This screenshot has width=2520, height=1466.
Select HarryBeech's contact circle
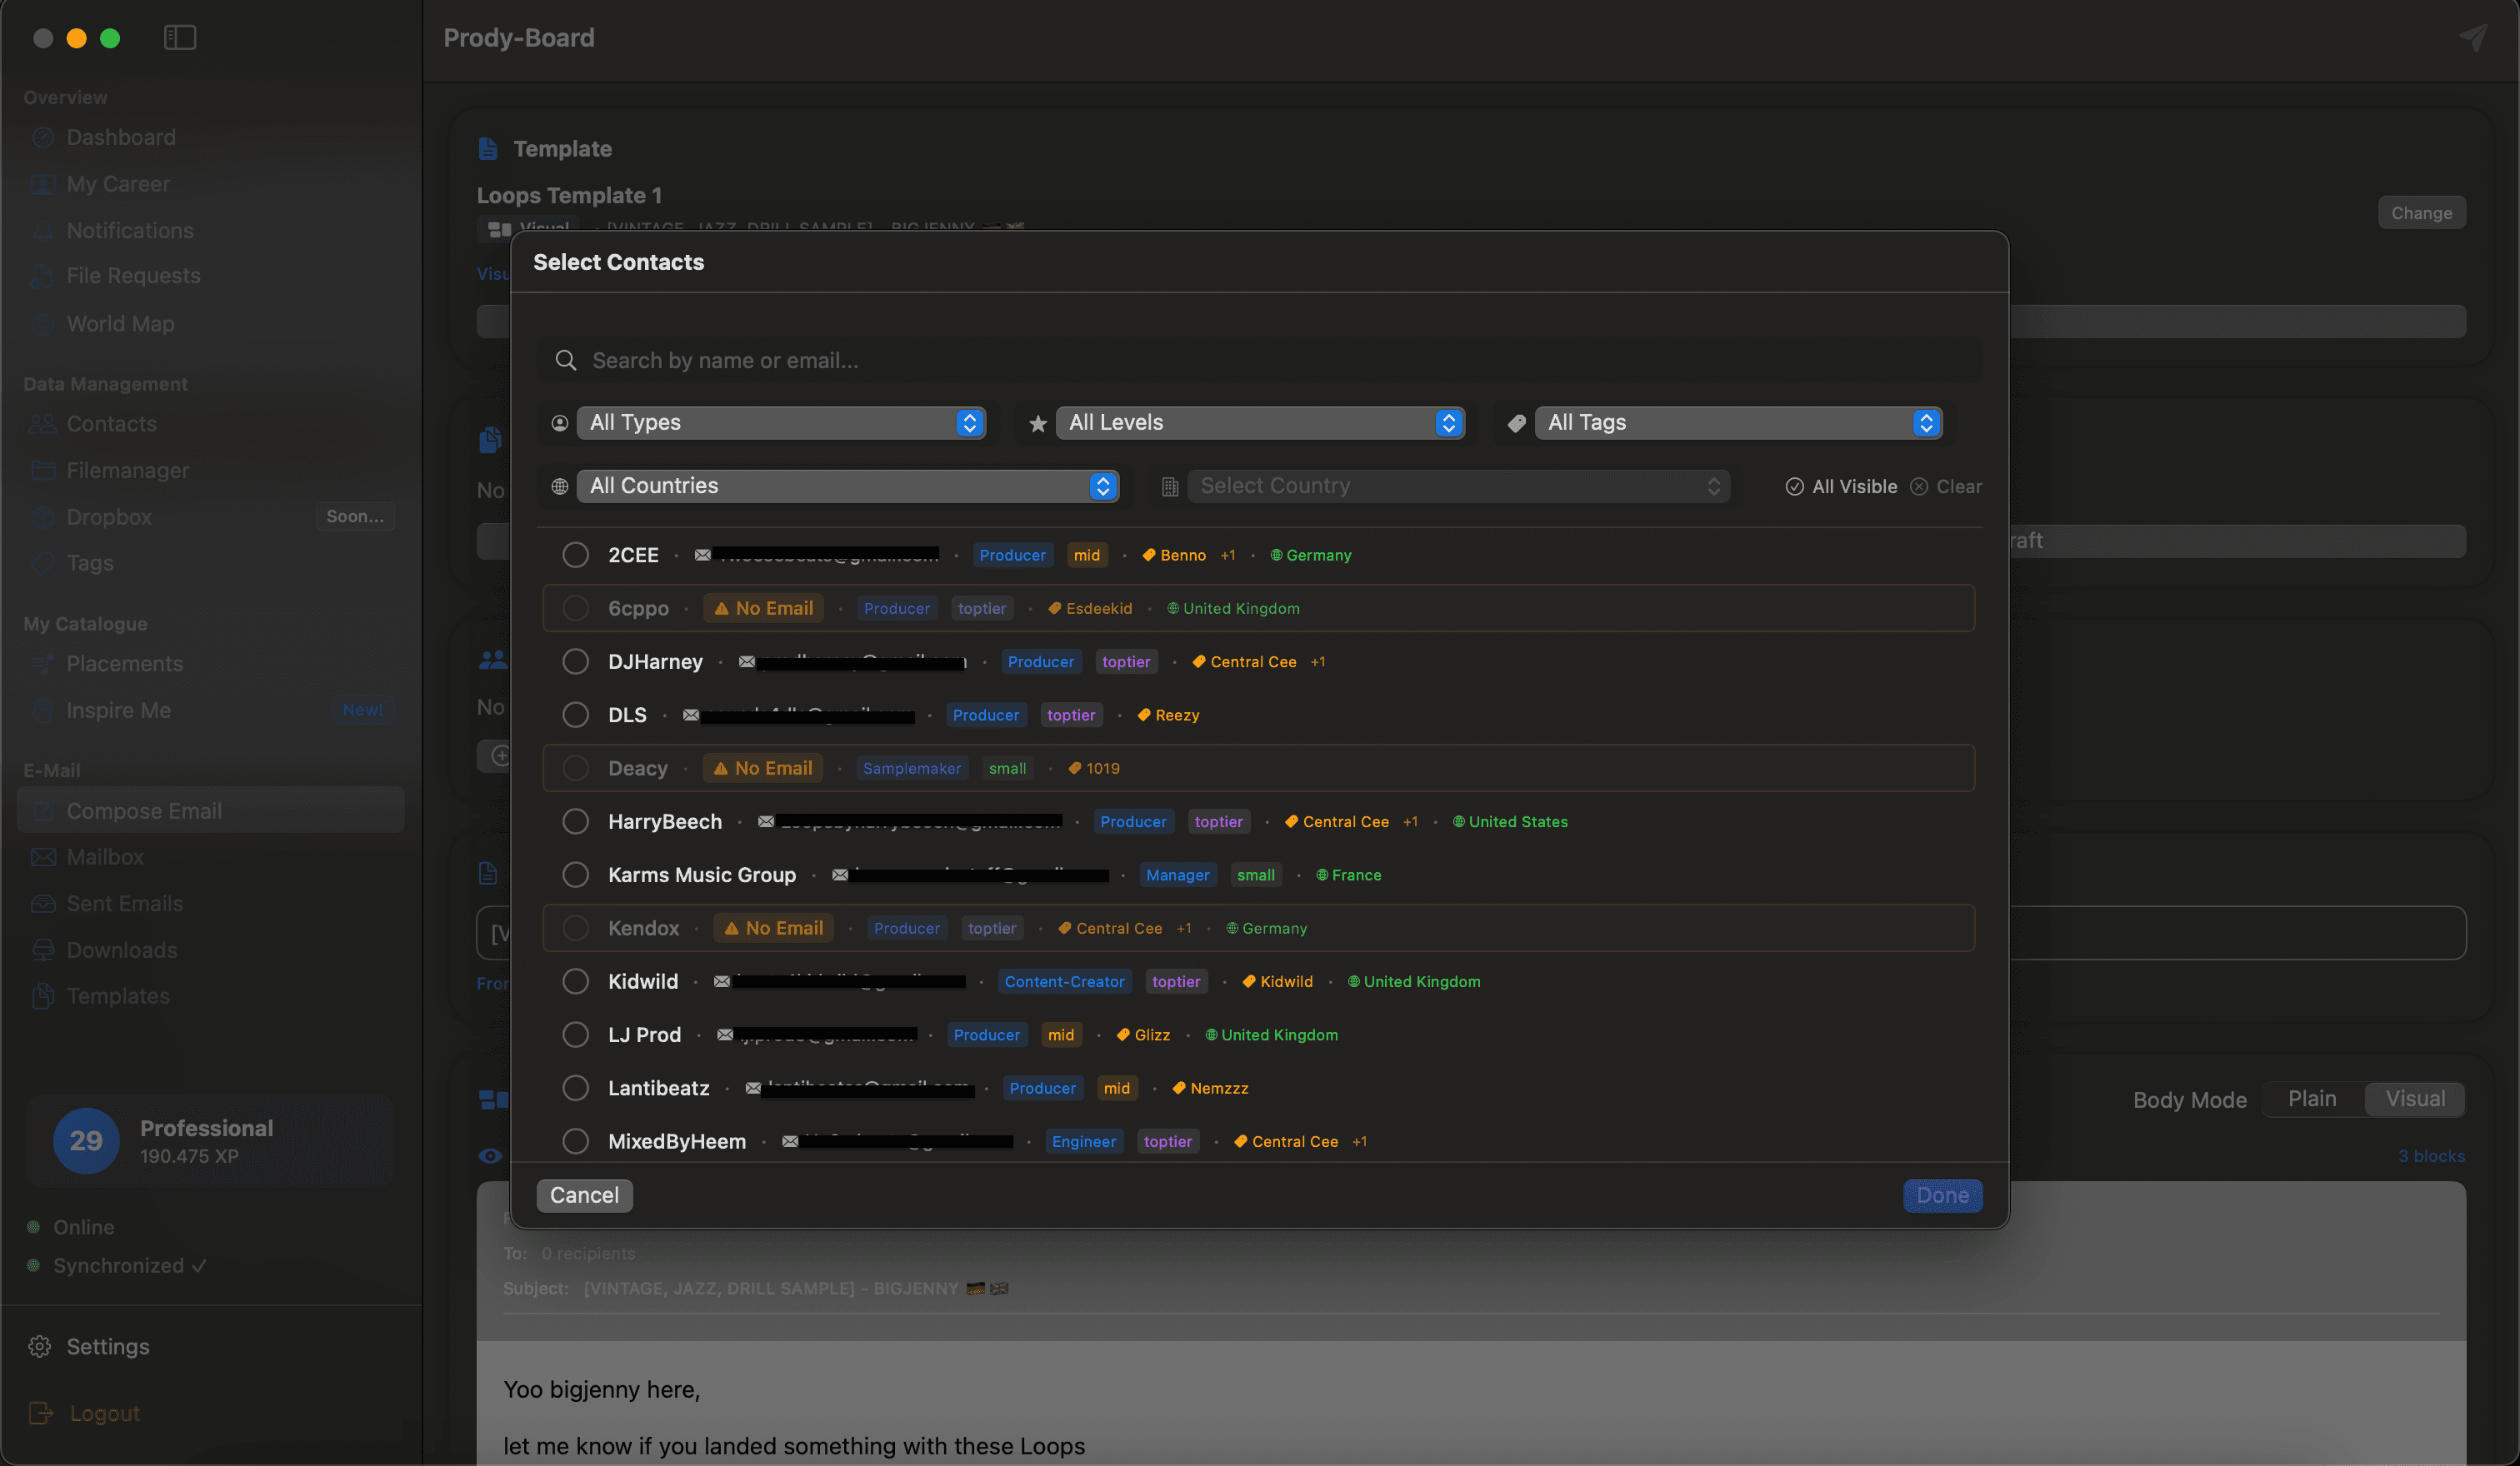575,820
